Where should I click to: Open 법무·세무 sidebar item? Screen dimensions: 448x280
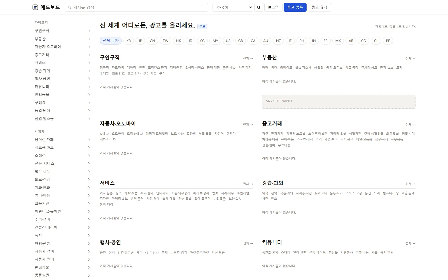tap(62, 172)
